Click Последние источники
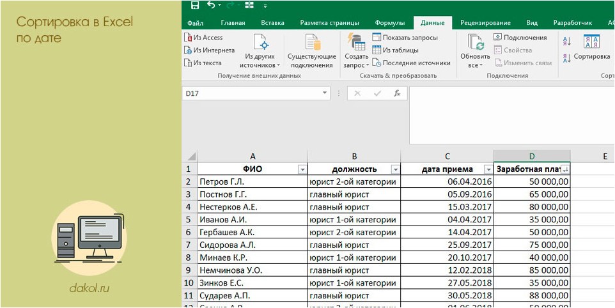 [411, 63]
